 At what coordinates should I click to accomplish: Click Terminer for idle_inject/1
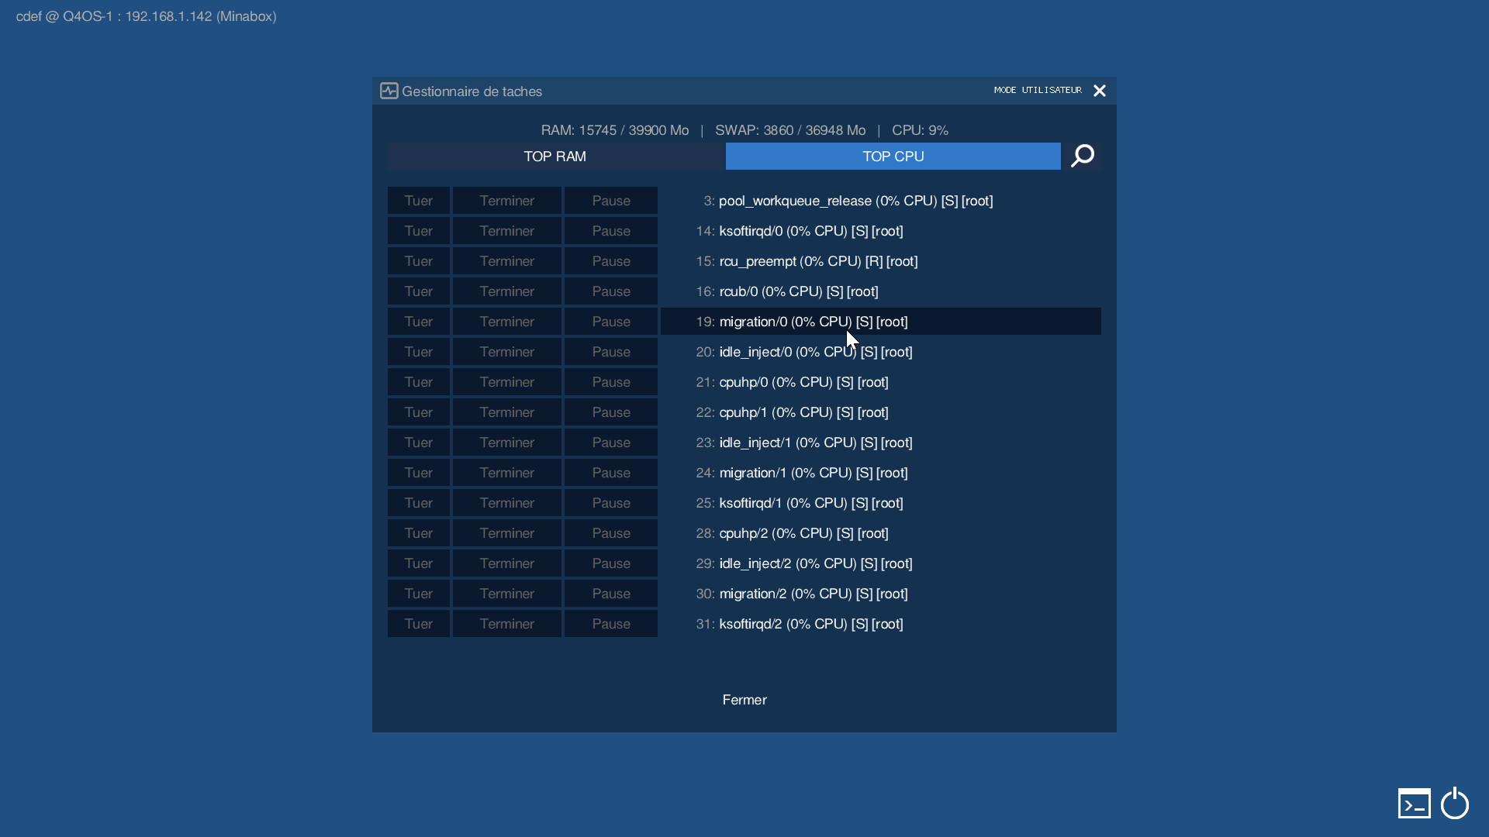(507, 443)
